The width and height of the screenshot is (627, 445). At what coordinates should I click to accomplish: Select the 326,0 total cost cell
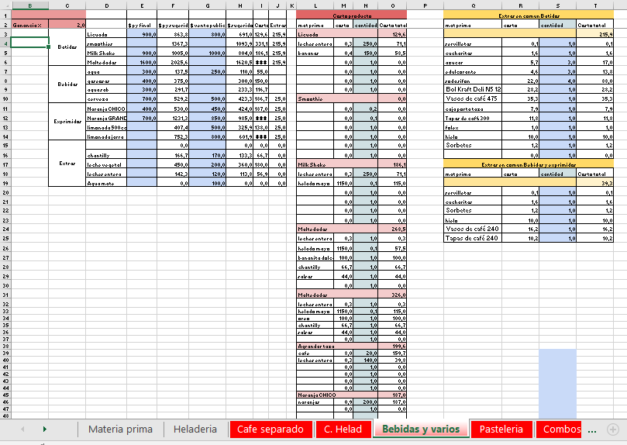pos(392,295)
